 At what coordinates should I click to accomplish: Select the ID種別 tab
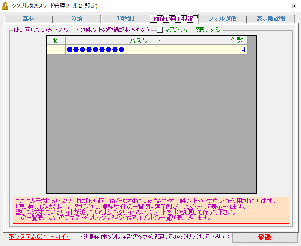tap(126, 18)
